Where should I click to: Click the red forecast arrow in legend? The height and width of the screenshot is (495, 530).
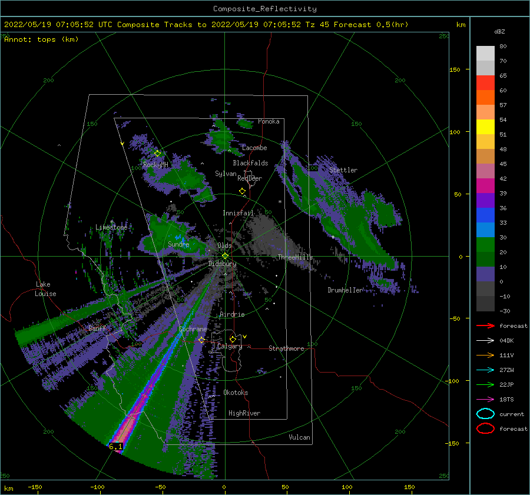click(485, 325)
